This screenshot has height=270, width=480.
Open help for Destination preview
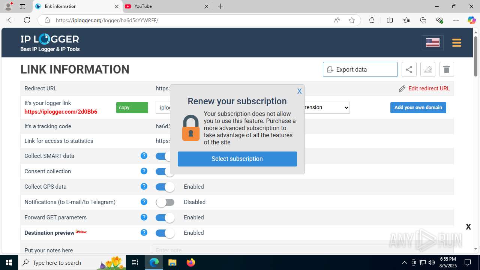click(144, 232)
